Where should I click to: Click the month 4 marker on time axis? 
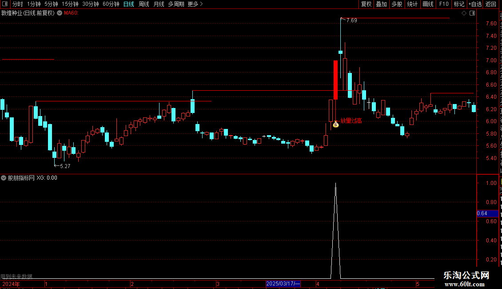point(318,284)
